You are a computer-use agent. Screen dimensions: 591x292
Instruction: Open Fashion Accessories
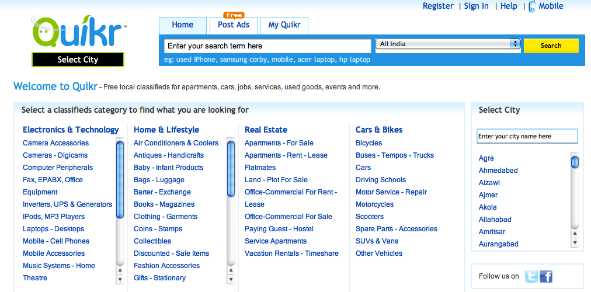[166, 266]
